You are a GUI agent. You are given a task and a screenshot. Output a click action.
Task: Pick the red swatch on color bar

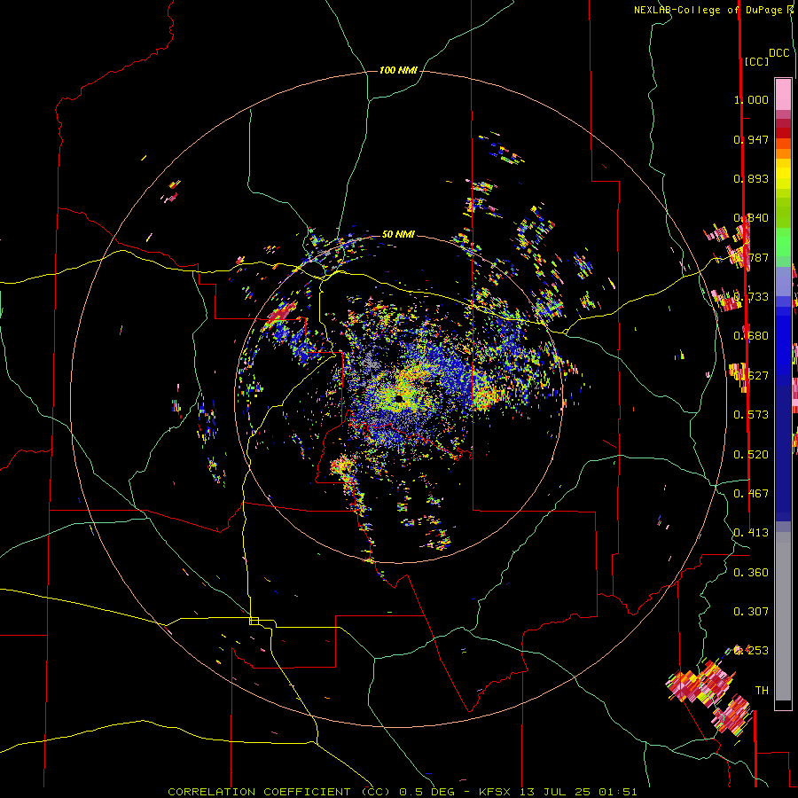pos(783,133)
